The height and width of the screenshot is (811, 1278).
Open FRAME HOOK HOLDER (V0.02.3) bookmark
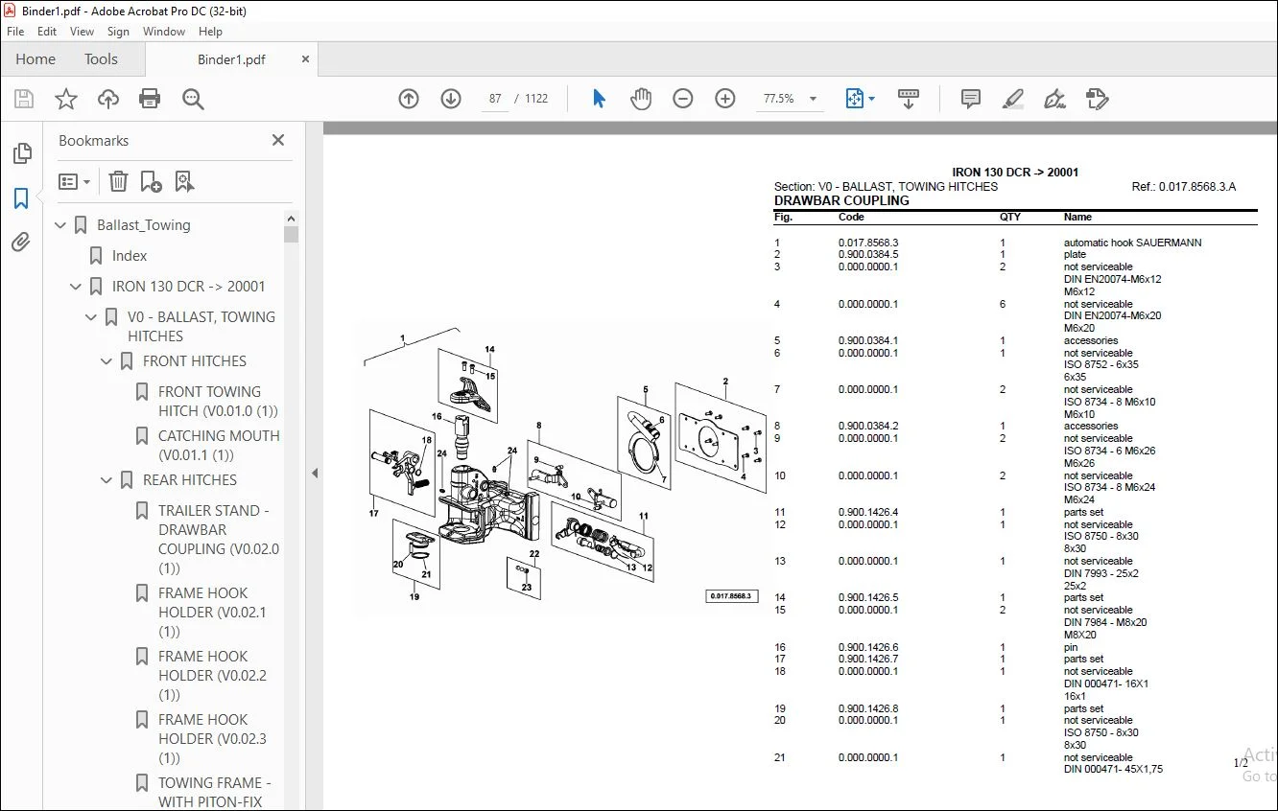tap(212, 739)
